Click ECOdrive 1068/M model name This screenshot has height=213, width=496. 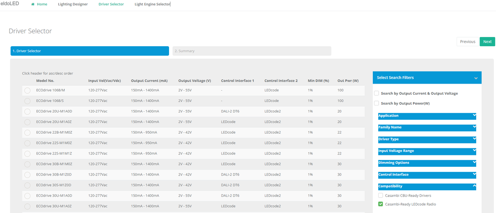(51, 90)
